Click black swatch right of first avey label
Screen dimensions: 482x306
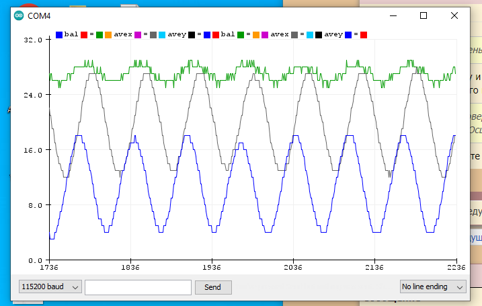click(x=192, y=35)
